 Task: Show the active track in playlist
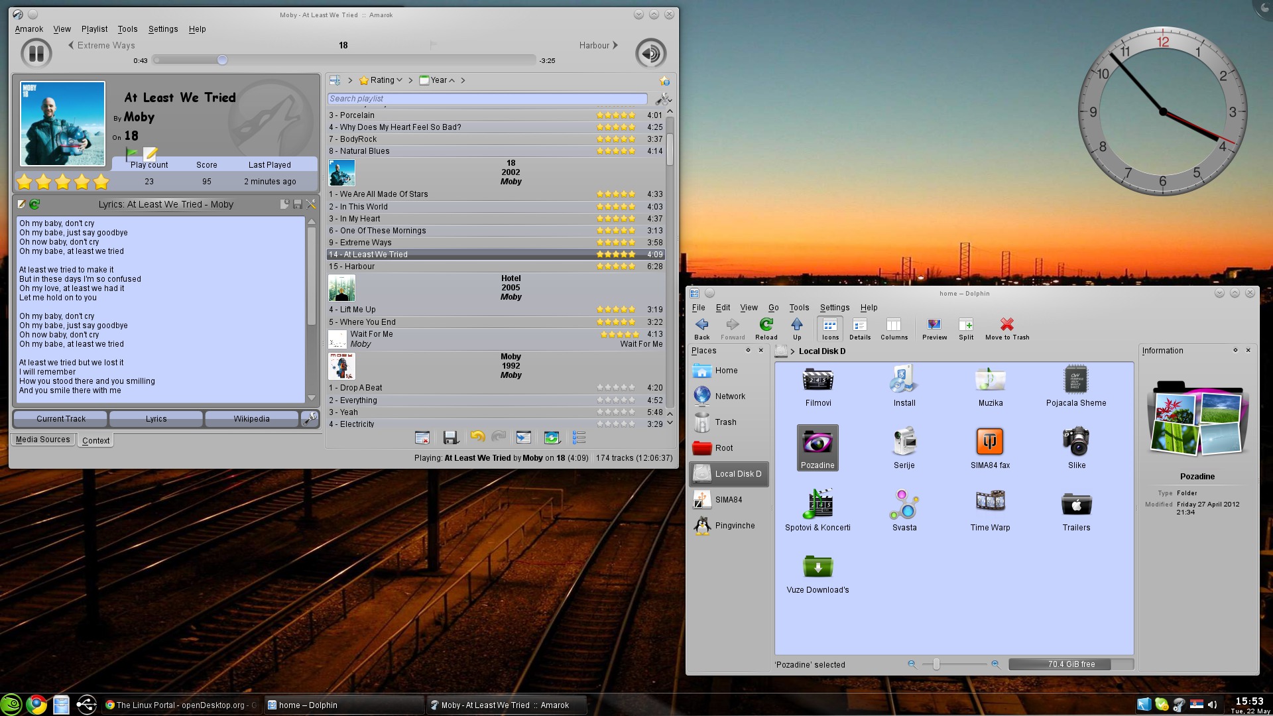click(523, 438)
